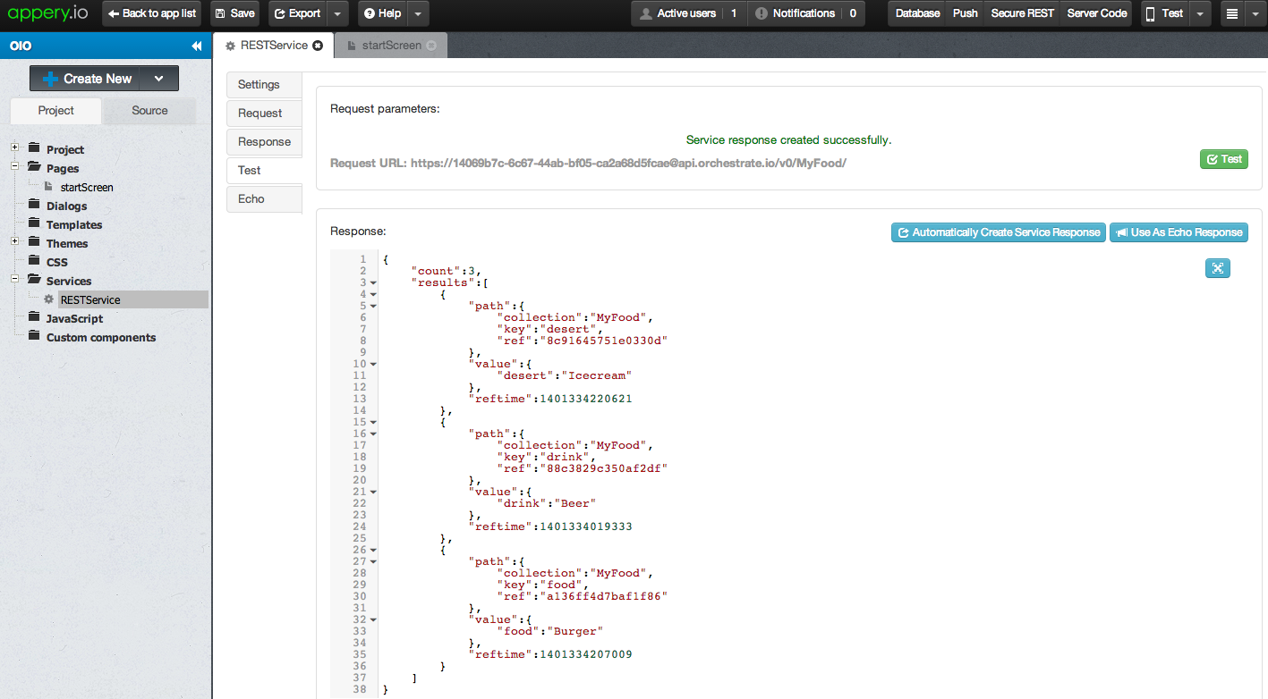Open the Help dropdown arrow
Image resolution: width=1268 pixels, height=699 pixels.
coord(419,13)
